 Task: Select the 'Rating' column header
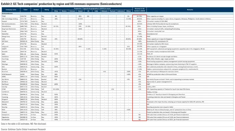[x=47, y=10]
